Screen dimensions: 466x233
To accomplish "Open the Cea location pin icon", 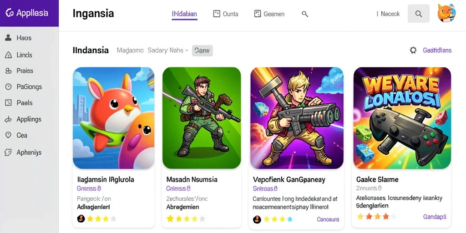I will click(8, 135).
